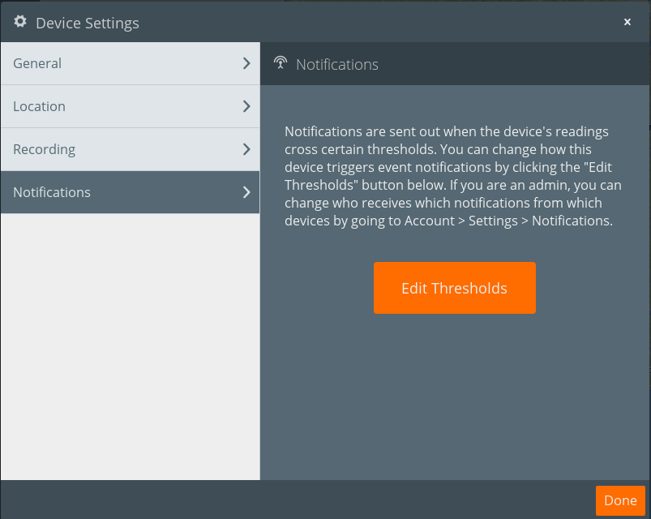Expand the General section chevron
The image size is (651, 519).
pos(246,62)
